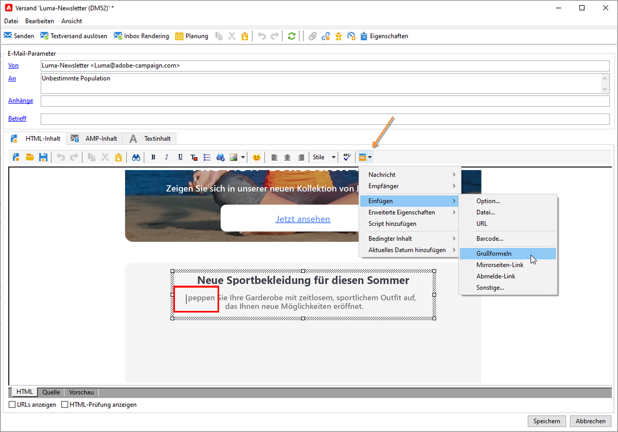Click the Speichern button
The height and width of the screenshot is (432, 618).
pyautogui.click(x=546, y=421)
